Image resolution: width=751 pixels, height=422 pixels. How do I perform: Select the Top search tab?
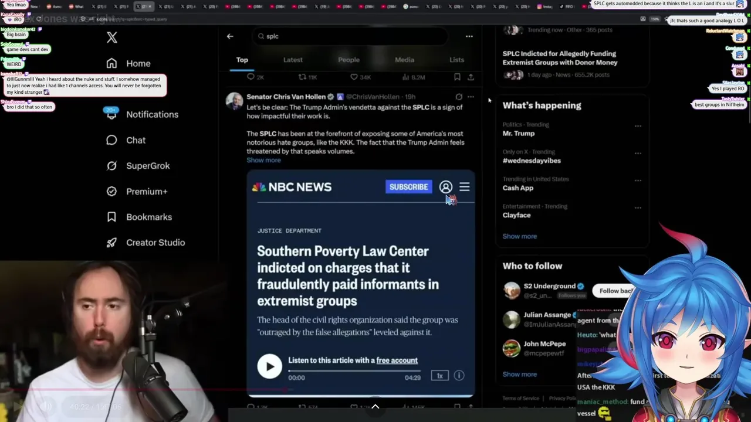coord(242,60)
